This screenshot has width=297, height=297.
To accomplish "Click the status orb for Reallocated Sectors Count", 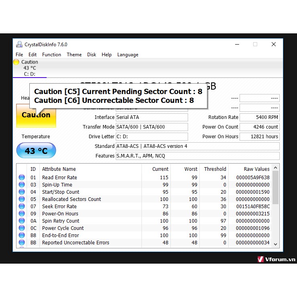I will click(21, 199).
